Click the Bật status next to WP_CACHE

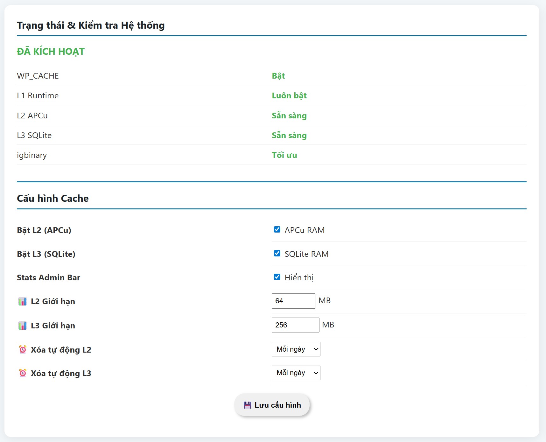tap(278, 76)
